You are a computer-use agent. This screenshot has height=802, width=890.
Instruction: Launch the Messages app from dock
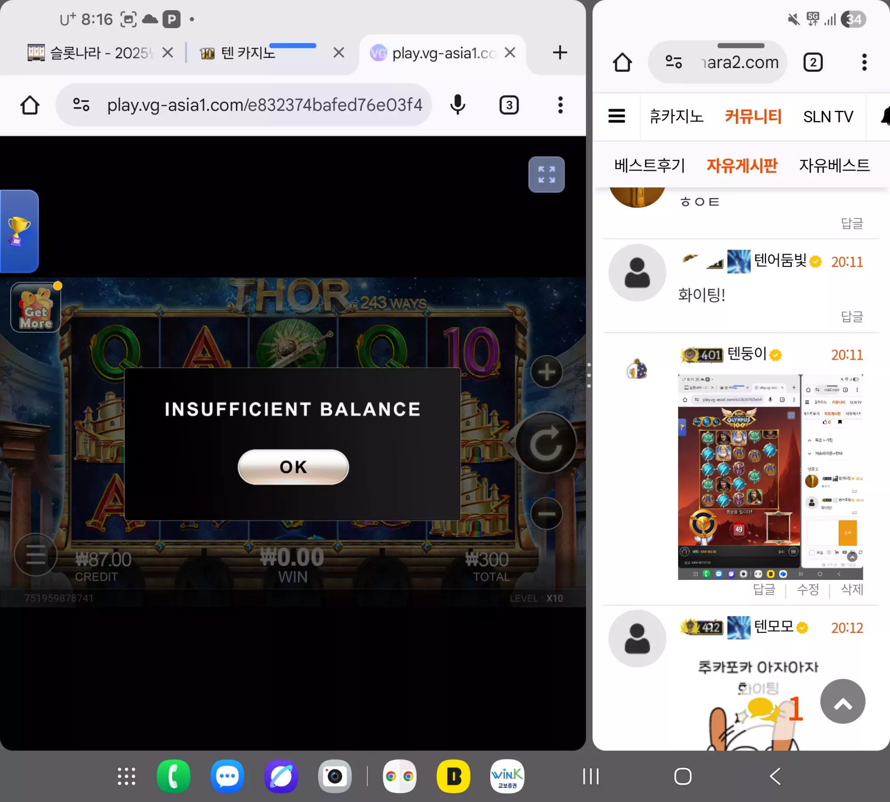[x=227, y=776]
